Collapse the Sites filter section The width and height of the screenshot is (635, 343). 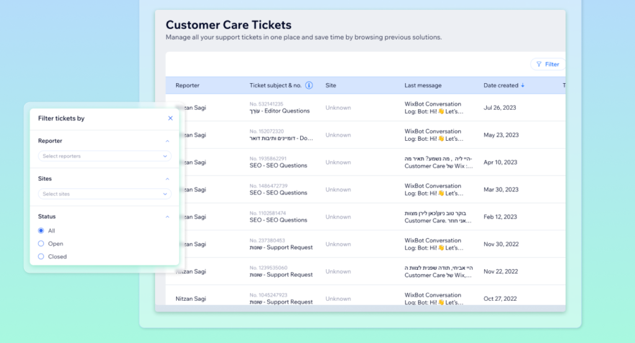pyautogui.click(x=167, y=179)
